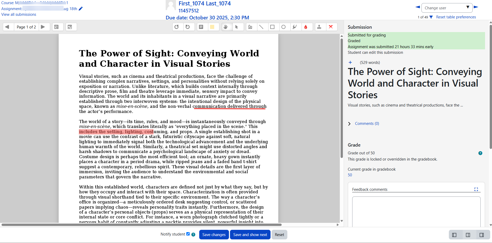Go to the next page of the document
The height and width of the screenshot is (243, 492).
click(x=43, y=27)
